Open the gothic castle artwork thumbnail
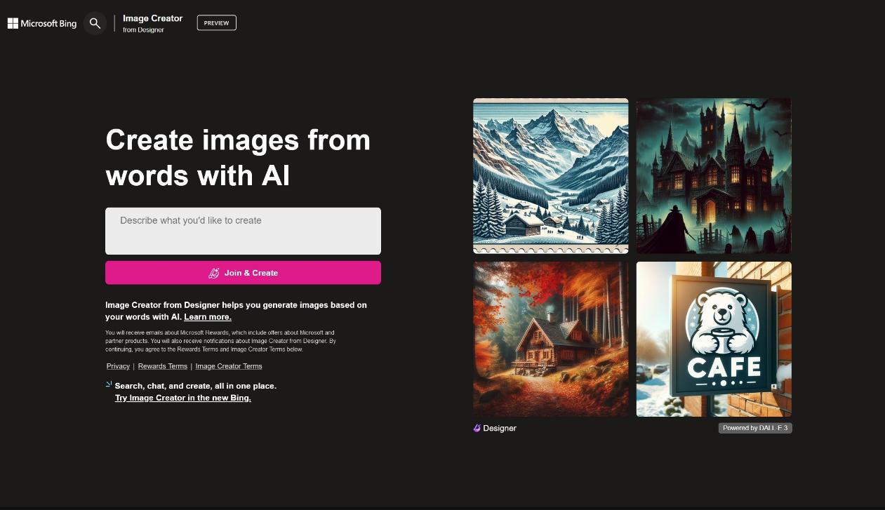 coord(713,175)
